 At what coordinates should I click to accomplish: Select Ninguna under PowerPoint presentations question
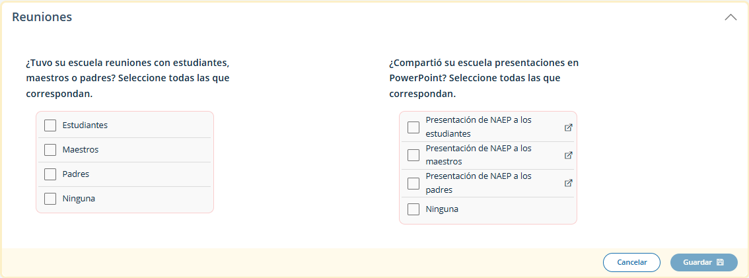coord(413,209)
